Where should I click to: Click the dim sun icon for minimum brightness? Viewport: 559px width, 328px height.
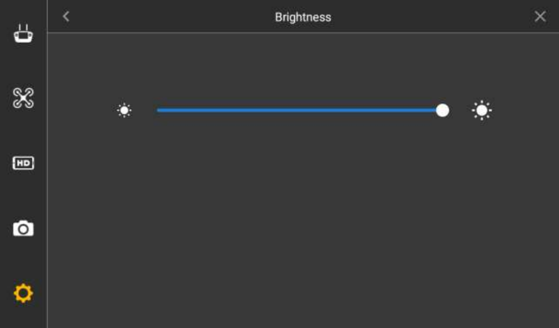pos(124,110)
